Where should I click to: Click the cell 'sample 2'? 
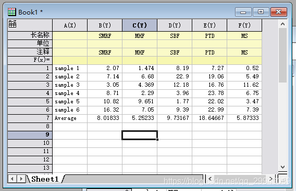point(70,77)
